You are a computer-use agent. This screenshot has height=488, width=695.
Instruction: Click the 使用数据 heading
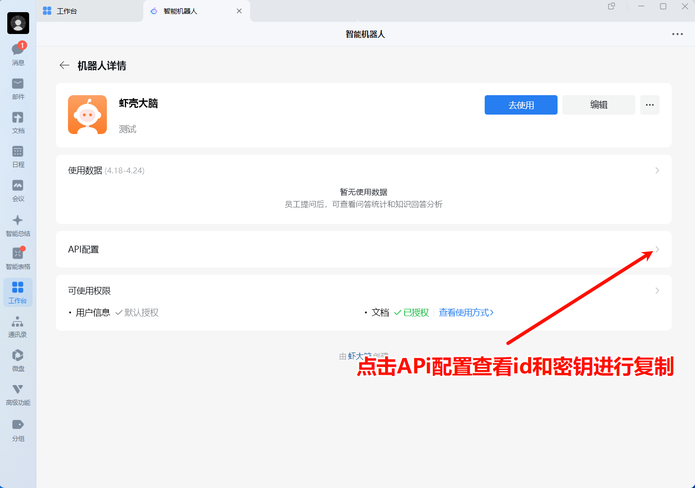85,170
